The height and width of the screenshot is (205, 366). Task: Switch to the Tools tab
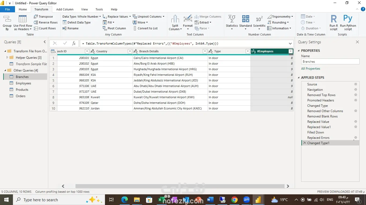[99, 9]
